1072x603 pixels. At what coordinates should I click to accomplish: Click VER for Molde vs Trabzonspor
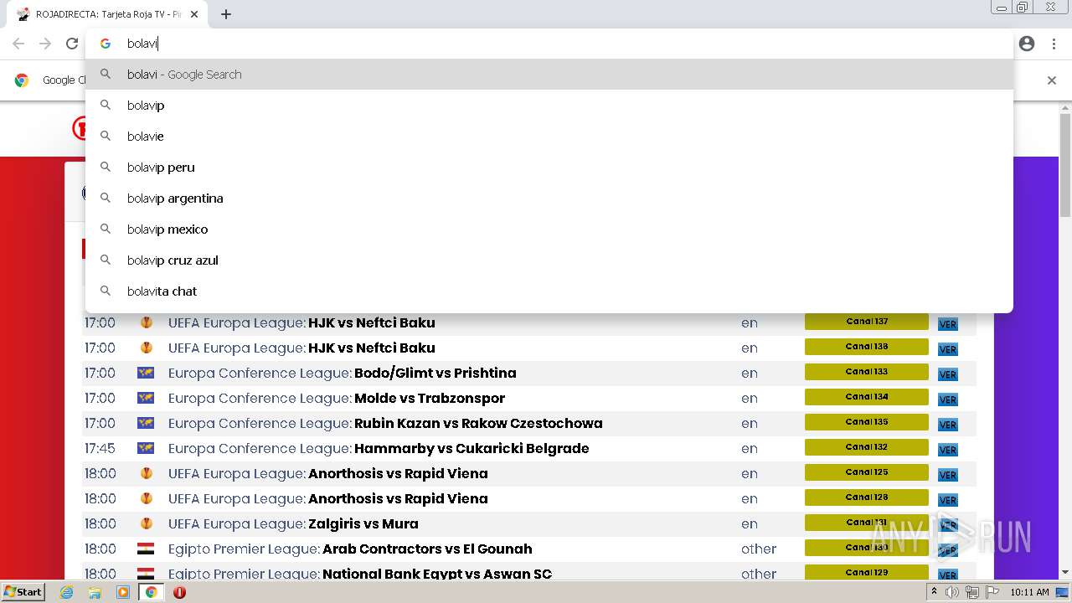pyautogui.click(x=947, y=399)
